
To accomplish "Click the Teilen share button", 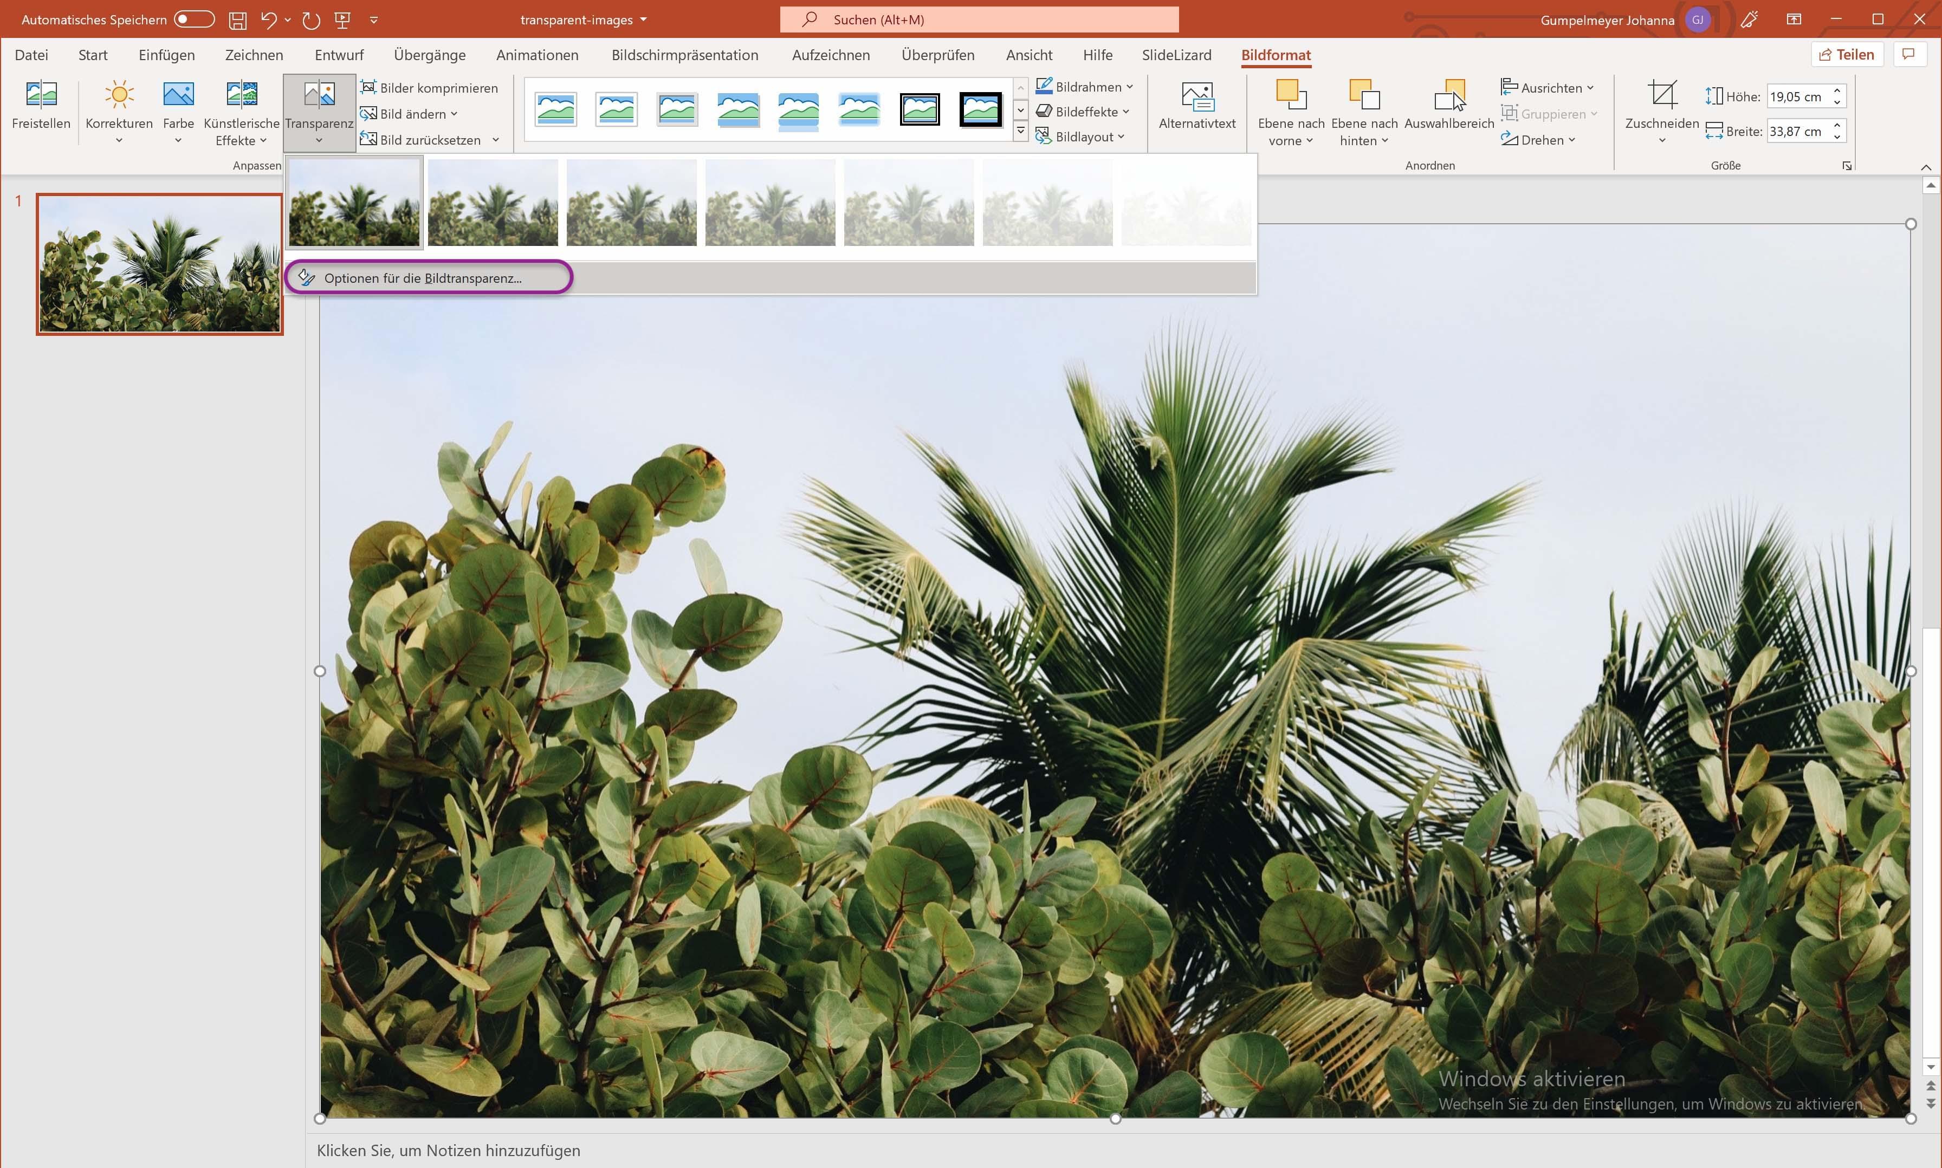I will pyautogui.click(x=1846, y=54).
